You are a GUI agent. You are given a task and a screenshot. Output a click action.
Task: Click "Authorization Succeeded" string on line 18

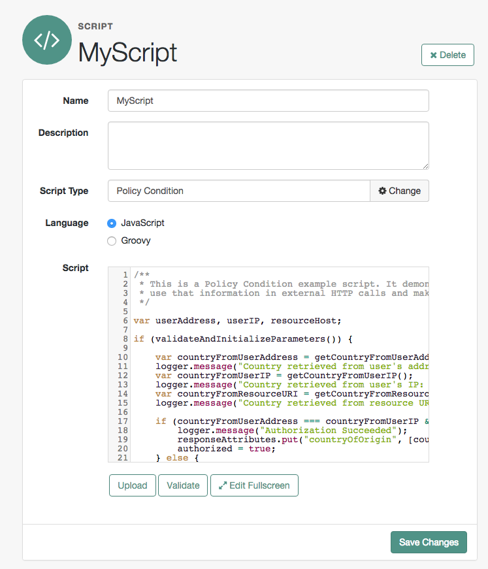pos(329,431)
